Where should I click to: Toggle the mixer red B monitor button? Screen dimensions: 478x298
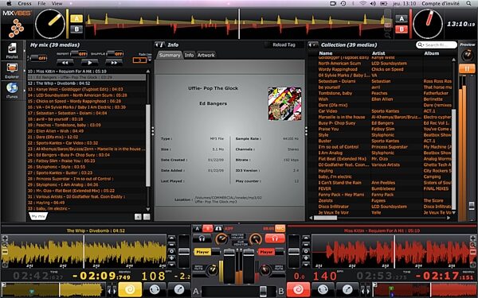tap(208, 228)
